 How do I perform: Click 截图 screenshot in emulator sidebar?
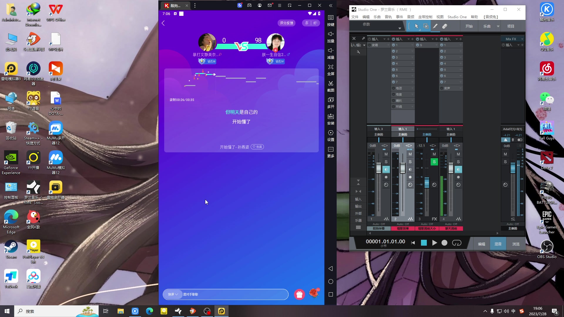331,86
